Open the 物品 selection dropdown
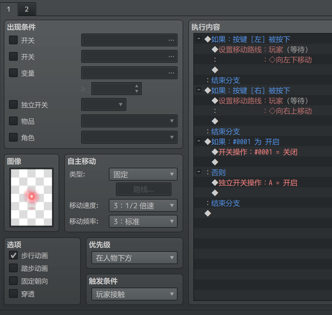 [129, 121]
